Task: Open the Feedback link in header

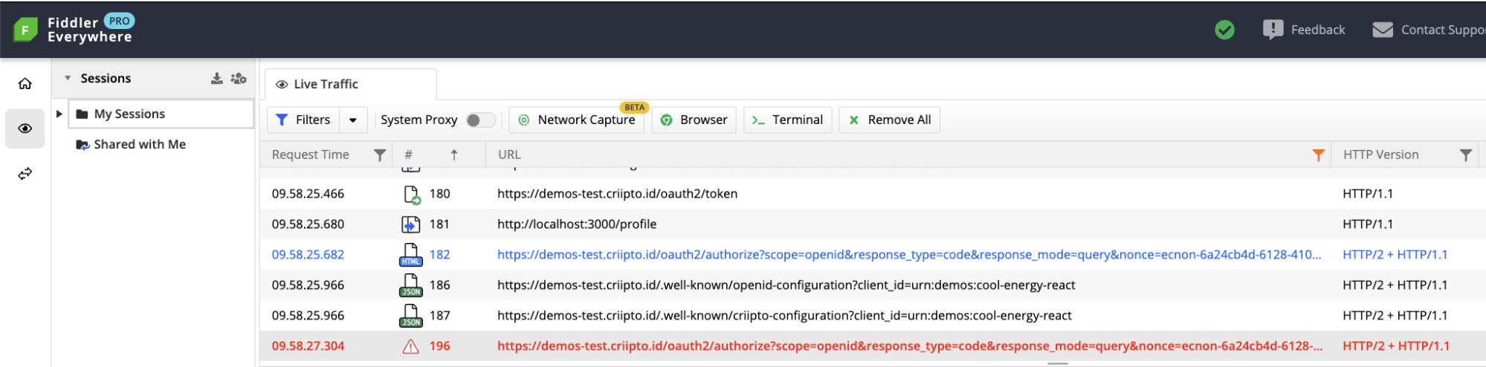Action: (x=1305, y=30)
